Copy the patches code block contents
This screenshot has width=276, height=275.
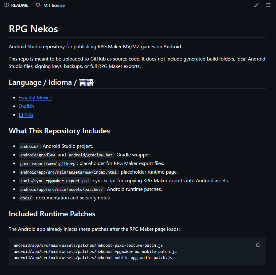tap(259, 244)
